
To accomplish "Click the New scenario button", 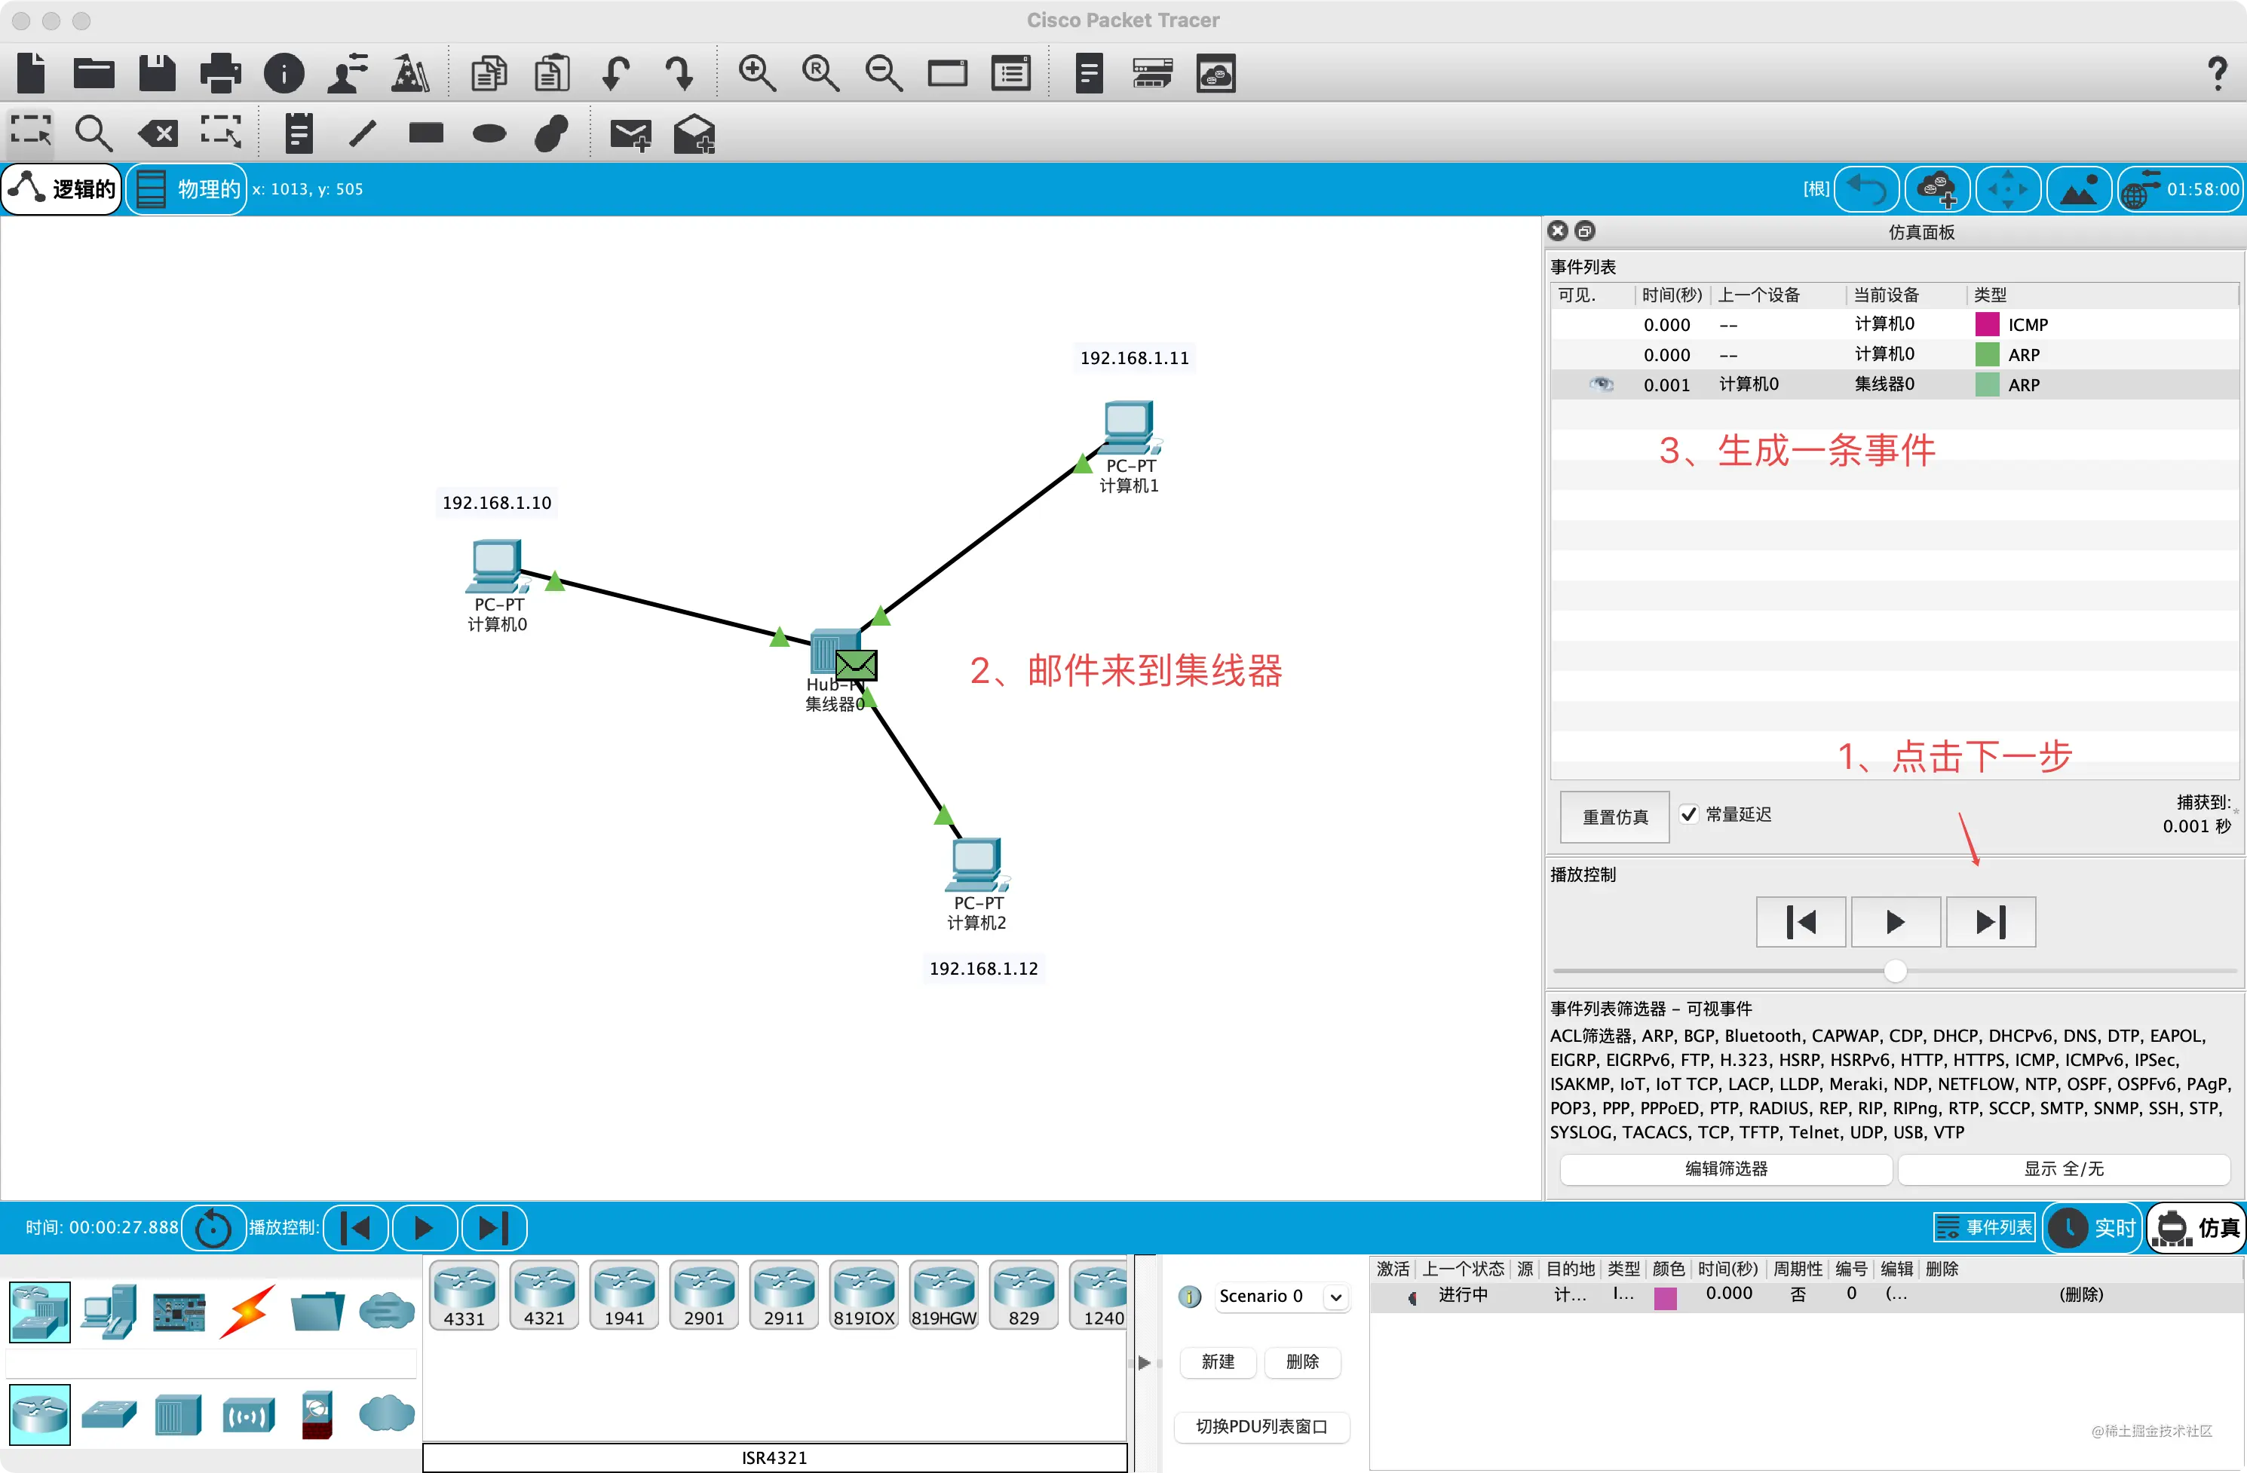I will [x=1218, y=1361].
